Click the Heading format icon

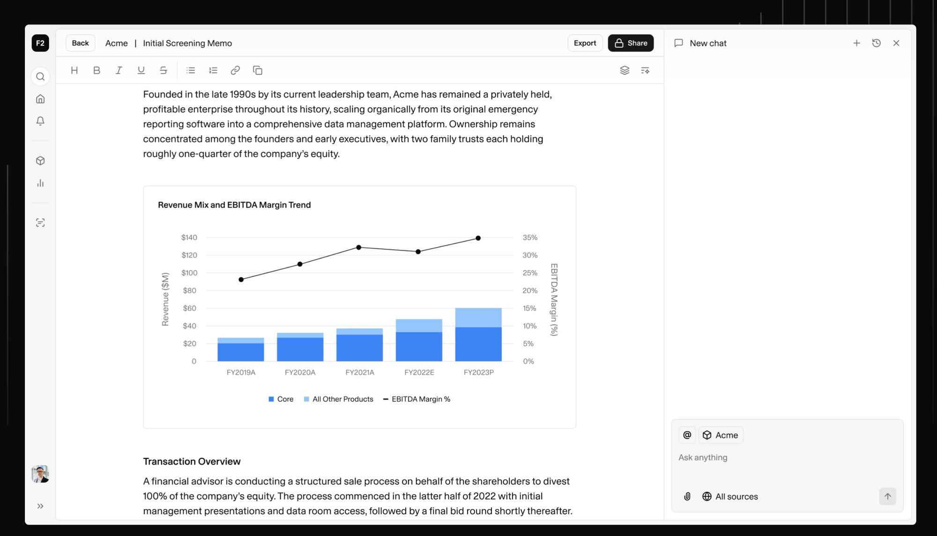(x=74, y=70)
